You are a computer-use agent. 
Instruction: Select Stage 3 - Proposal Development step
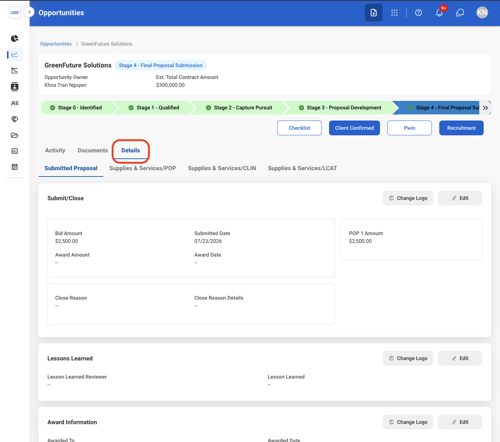pos(340,108)
